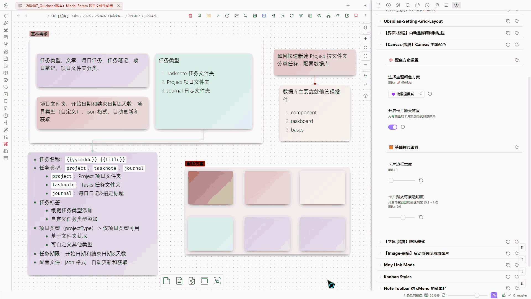Screen dimensions: 531x299
Task: Click the pin icon in note toolbar
Action: (200, 16)
